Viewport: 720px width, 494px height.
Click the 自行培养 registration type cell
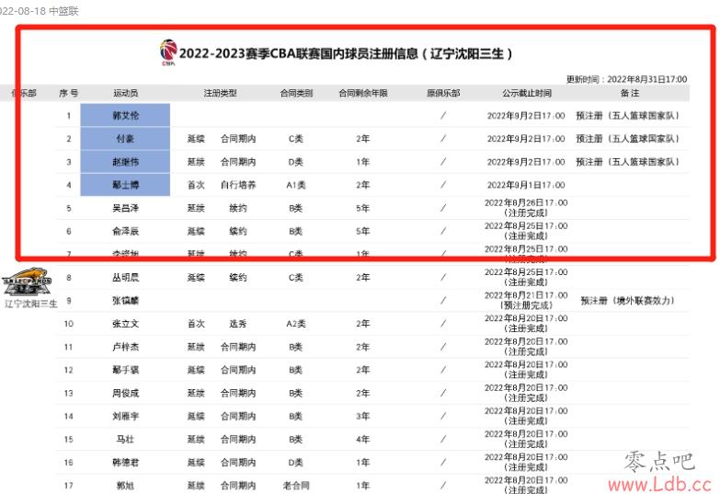coord(238,185)
